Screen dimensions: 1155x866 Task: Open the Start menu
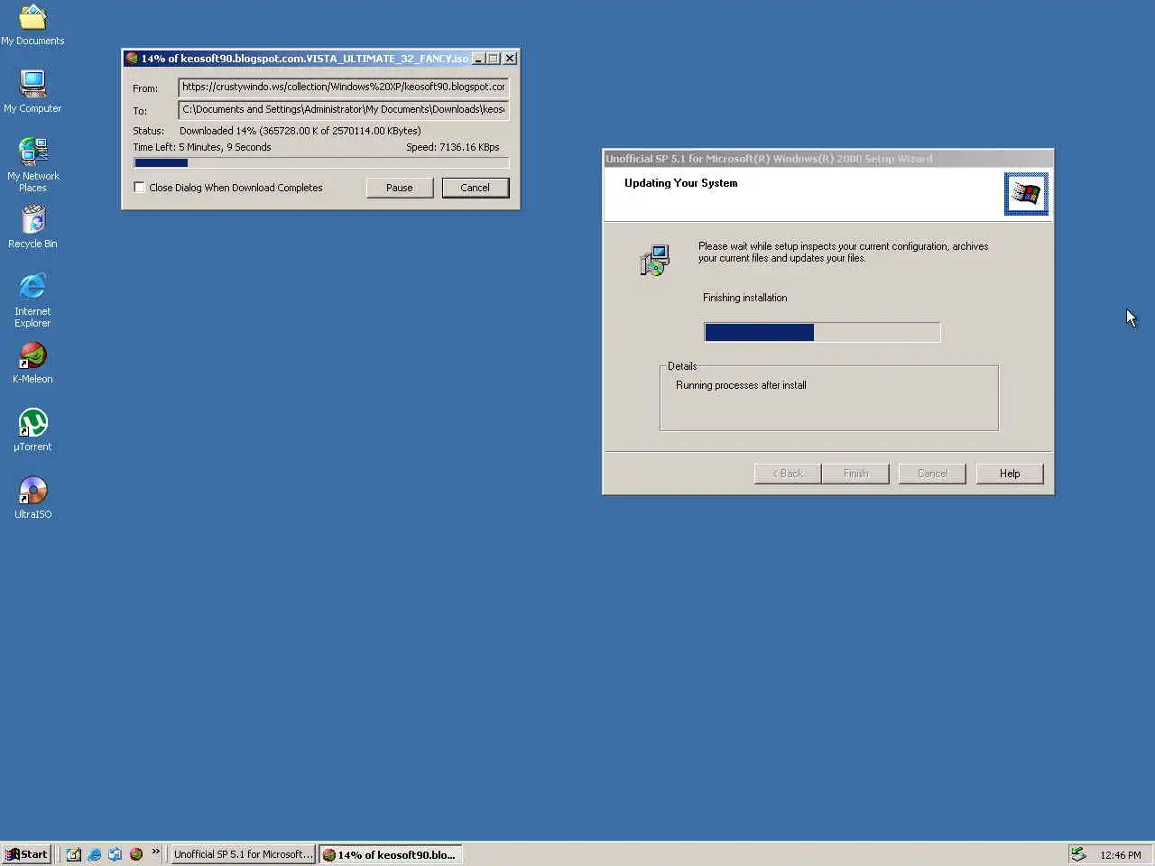click(x=26, y=854)
